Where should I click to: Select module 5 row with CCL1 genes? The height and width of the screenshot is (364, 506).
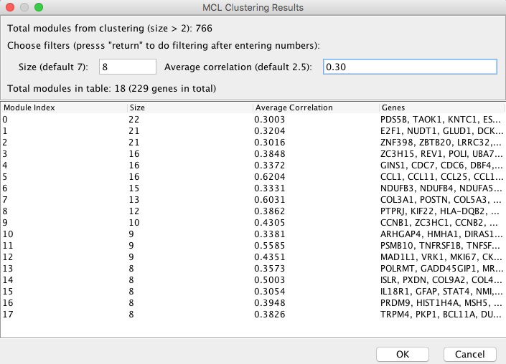click(253, 177)
